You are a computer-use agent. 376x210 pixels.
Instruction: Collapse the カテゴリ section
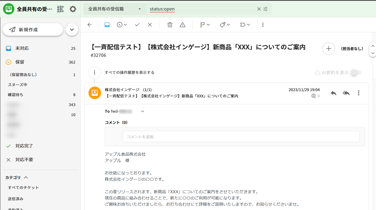(26, 177)
